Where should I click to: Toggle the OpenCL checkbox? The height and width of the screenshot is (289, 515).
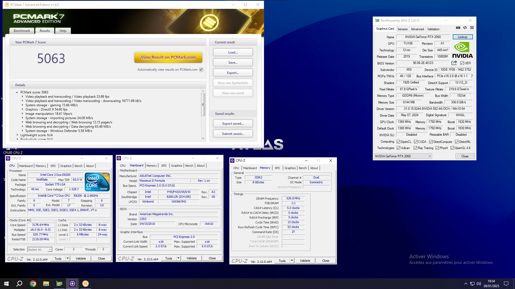click(x=399, y=142)
